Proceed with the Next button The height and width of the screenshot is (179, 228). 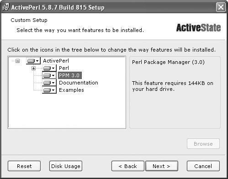[x=162, y=166]
